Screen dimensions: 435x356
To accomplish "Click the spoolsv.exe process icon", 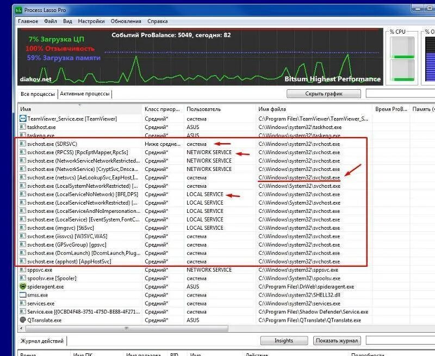I will [x=23, y=278].
